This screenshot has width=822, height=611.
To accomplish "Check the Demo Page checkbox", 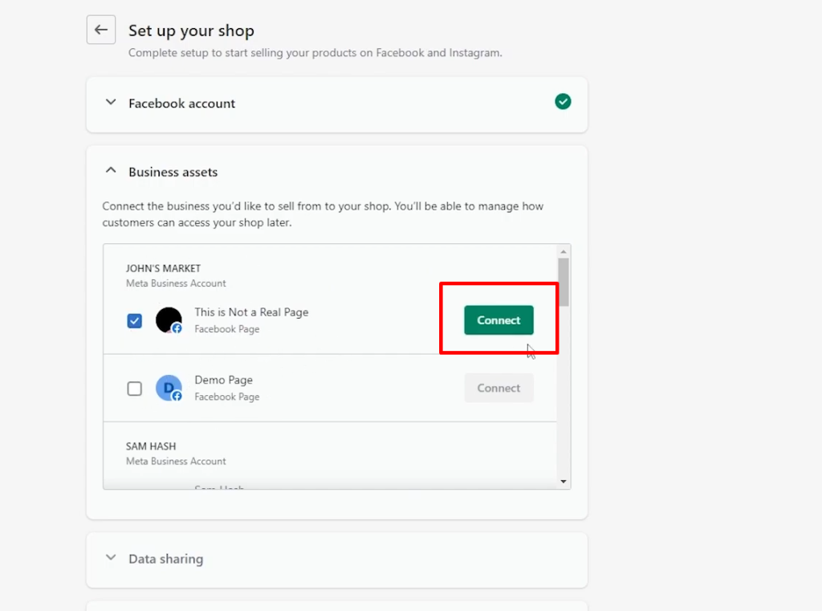I will click(135, 389).
